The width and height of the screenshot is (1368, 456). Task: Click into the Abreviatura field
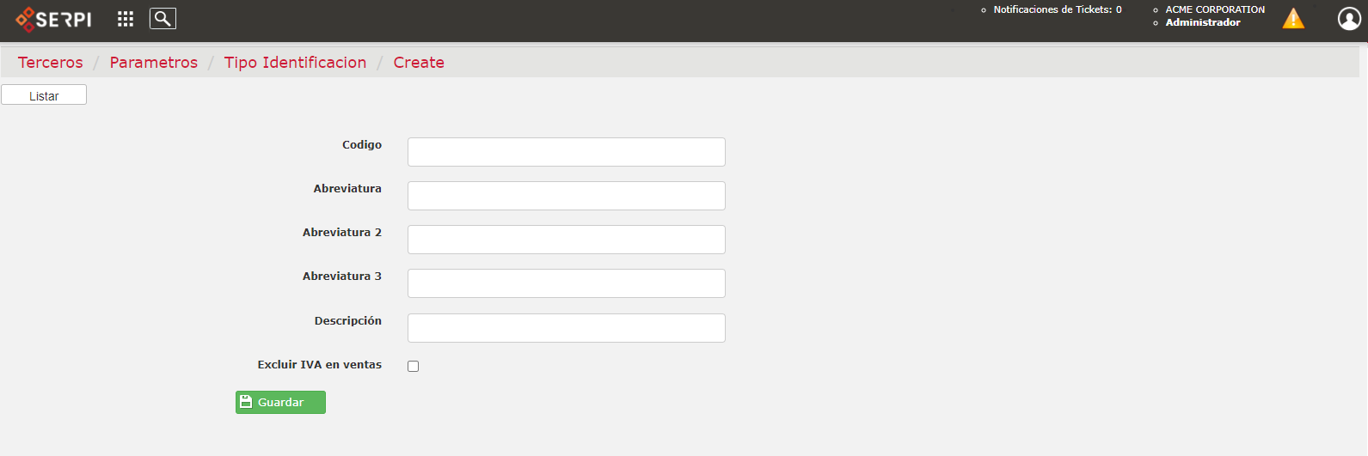(567, 196)
